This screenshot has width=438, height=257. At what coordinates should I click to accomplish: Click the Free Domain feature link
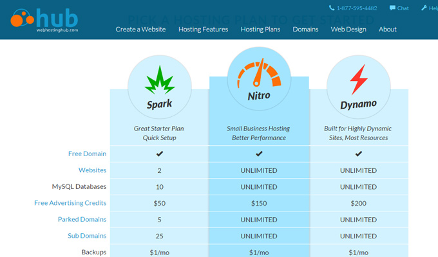click(x=87, y=154)
